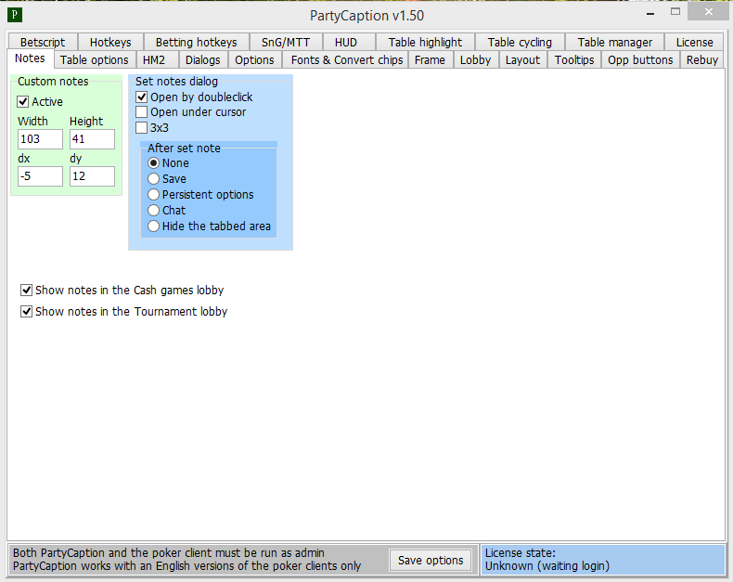Click the Save options button
The height and width of the screenshot is (582, 733).
coord(431,560)
